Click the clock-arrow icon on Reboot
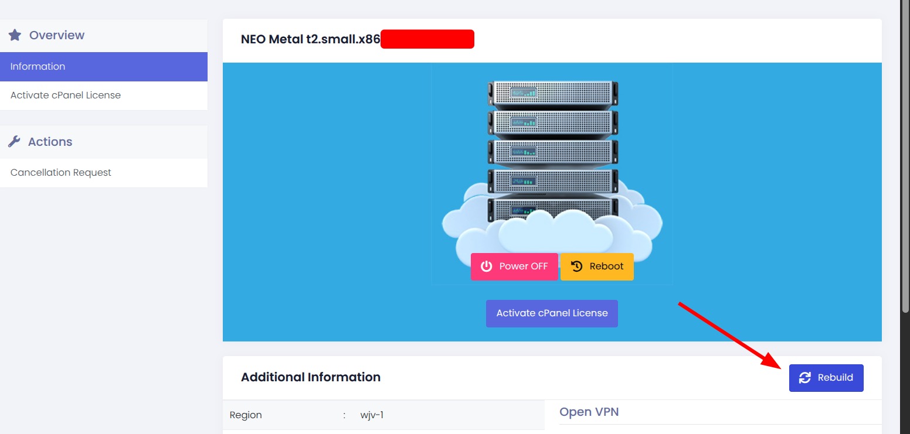The width and height of the screenshot is (910, 434). pos(576,266)
